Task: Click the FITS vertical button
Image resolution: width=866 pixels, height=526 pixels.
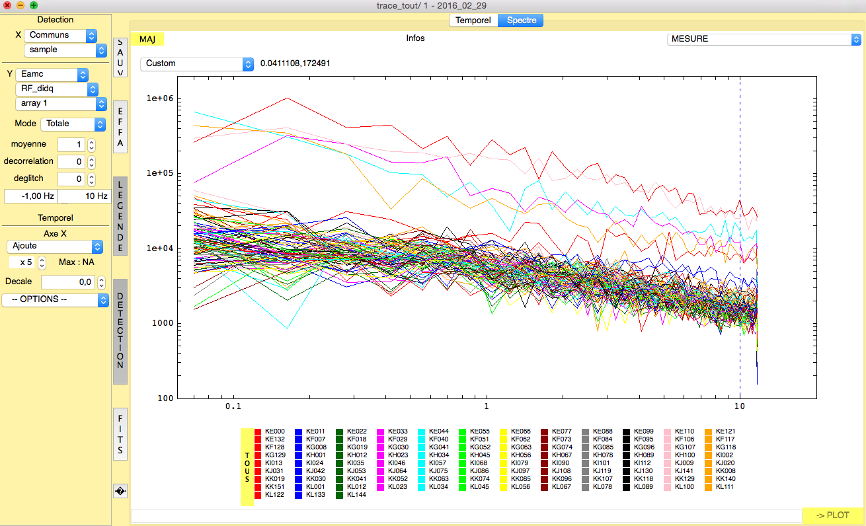Action: (120, 434)
